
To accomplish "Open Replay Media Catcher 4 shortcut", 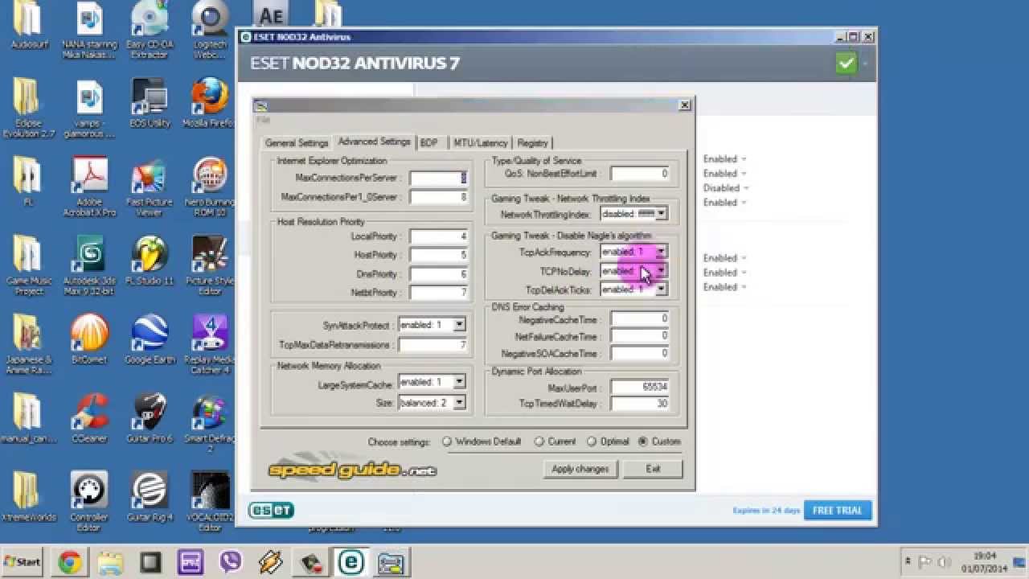I will [209, 344].
